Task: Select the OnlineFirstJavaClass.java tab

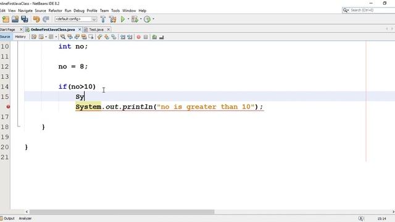Action: click(x=52, y=30)
